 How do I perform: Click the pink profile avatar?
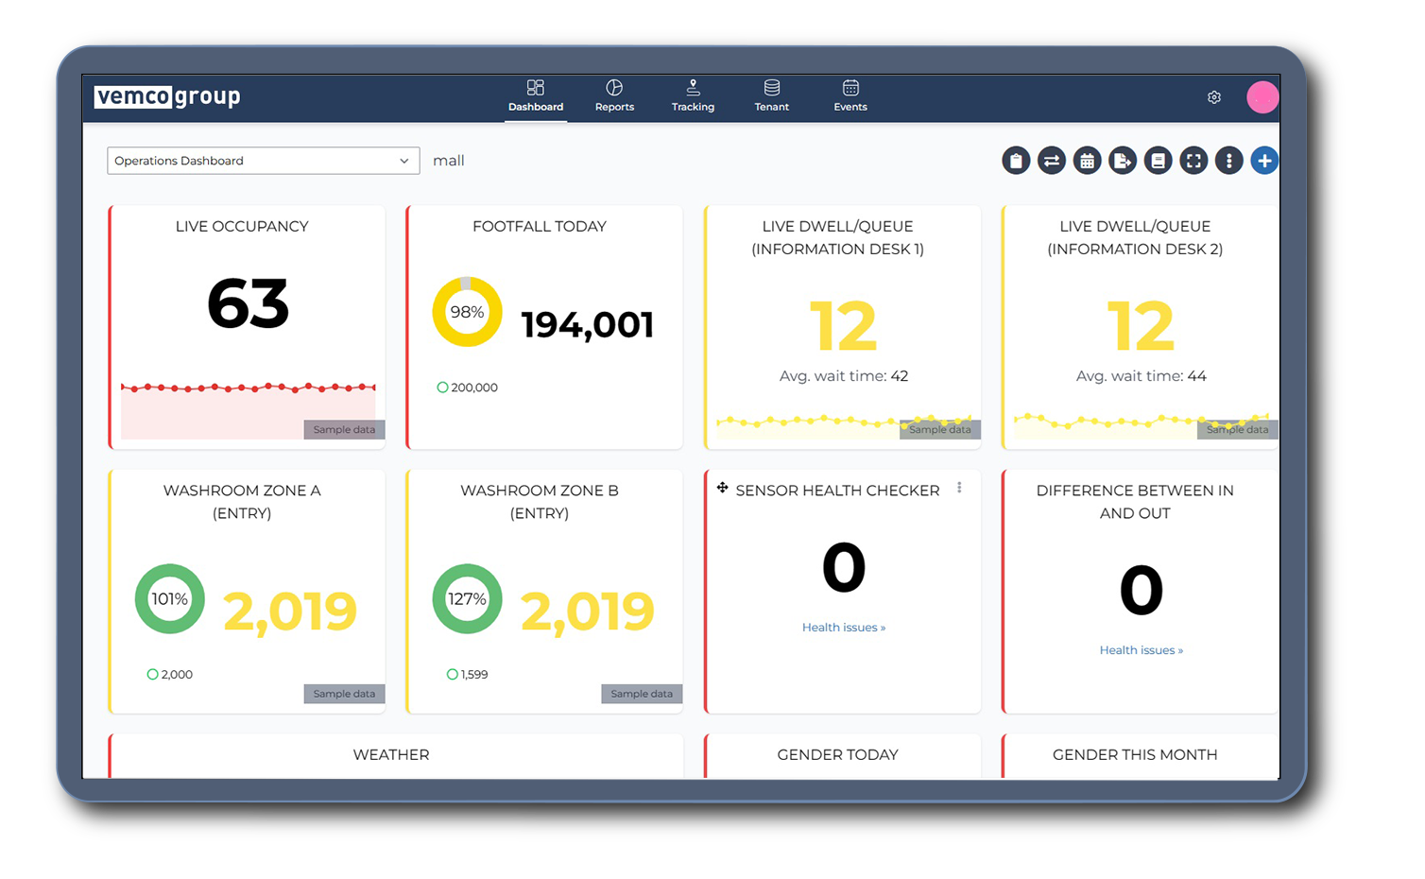pyautogui.click(x=1262, y=96)
